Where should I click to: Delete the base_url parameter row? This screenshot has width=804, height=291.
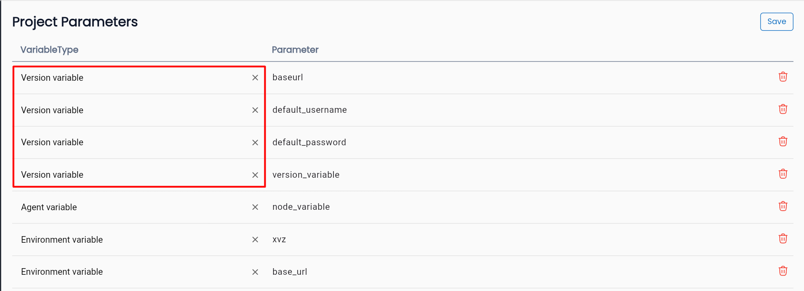(783, 271)
